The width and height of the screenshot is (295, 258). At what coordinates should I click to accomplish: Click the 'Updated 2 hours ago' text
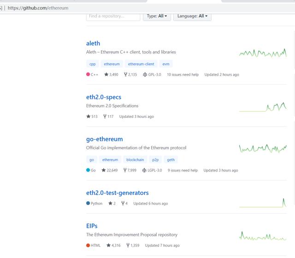[x=222, y=75]
